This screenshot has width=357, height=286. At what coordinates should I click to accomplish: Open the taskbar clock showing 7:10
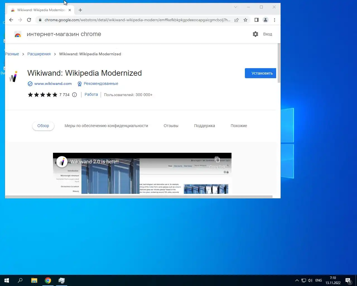pos(333,280)
